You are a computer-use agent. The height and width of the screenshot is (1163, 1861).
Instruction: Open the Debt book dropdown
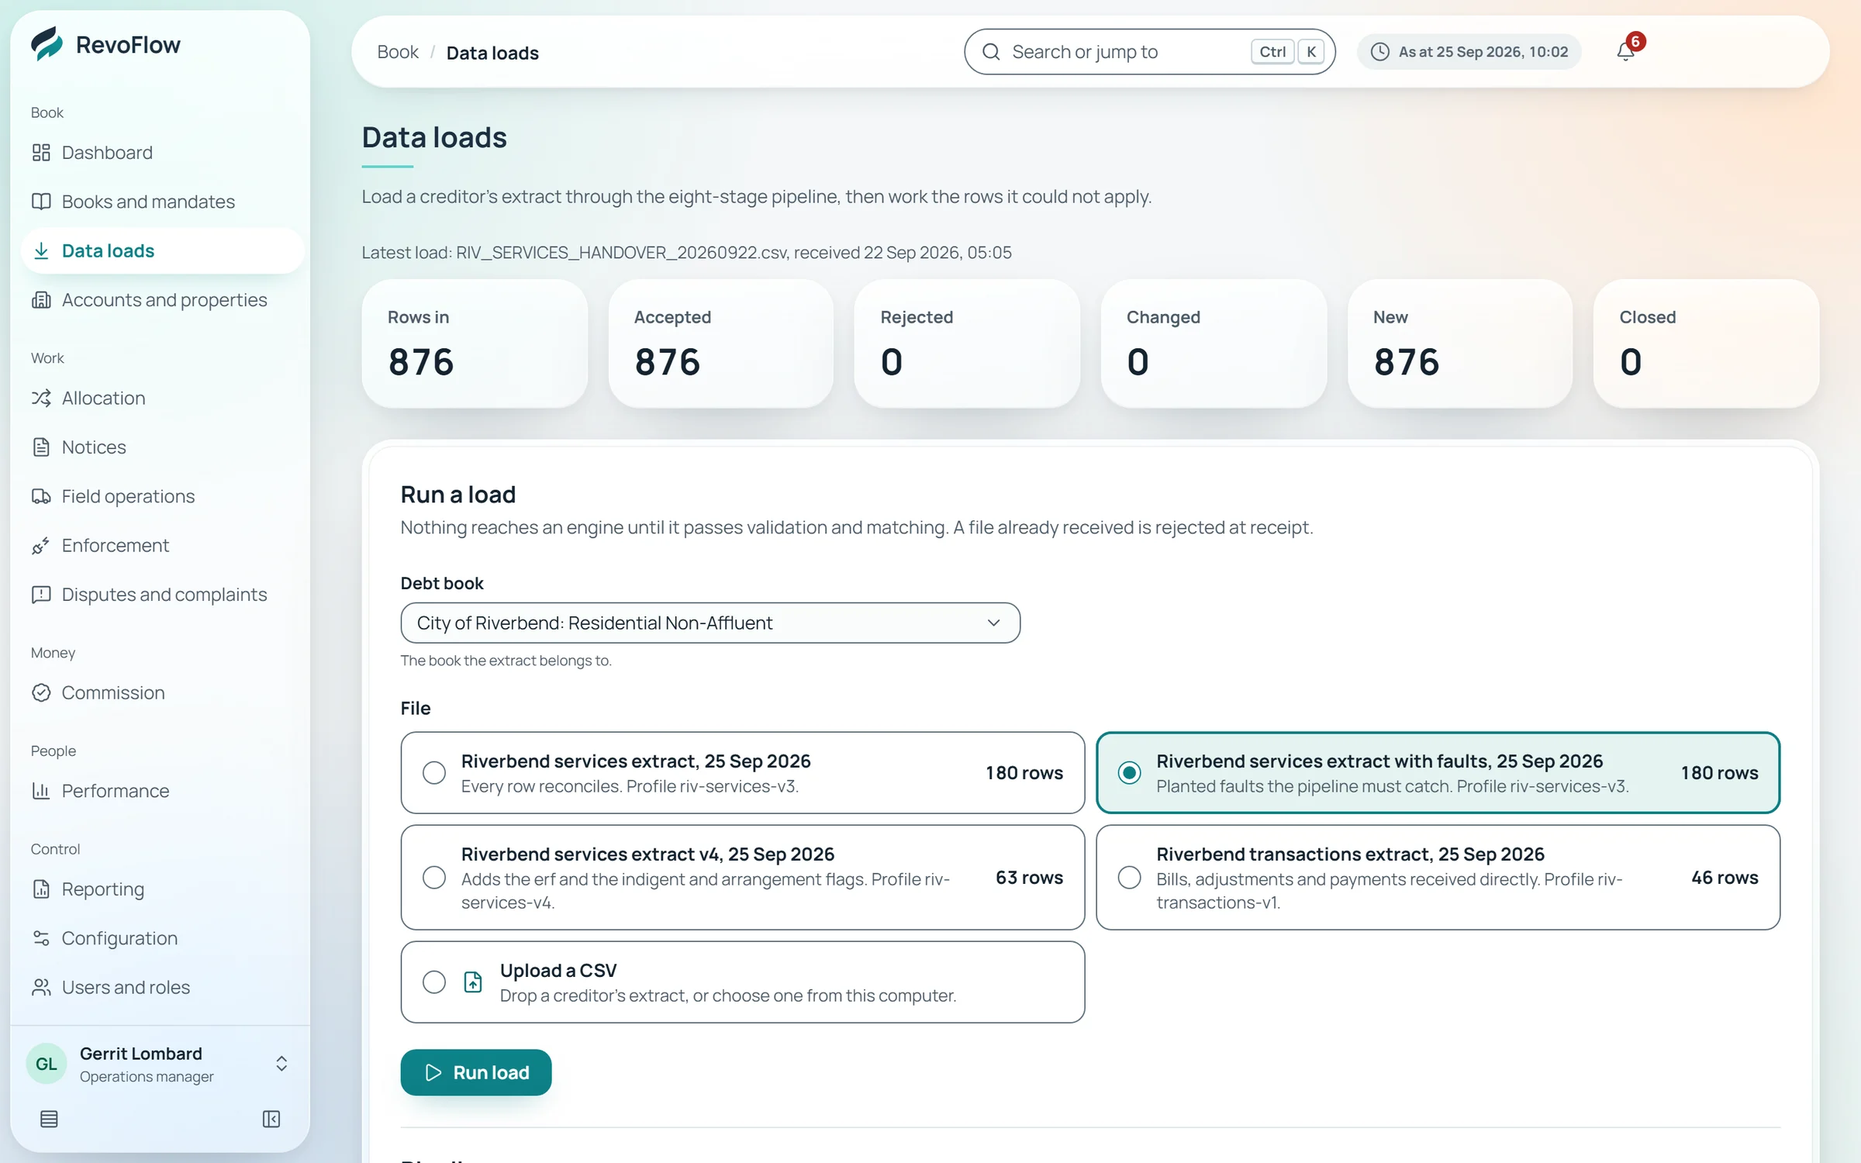pyautogui.click(x=710, y=623)
